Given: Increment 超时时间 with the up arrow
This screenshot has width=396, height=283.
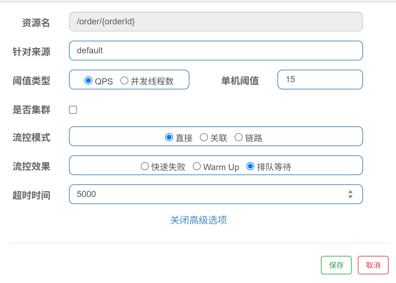Looking at the screenshot, I should (350, 192).
